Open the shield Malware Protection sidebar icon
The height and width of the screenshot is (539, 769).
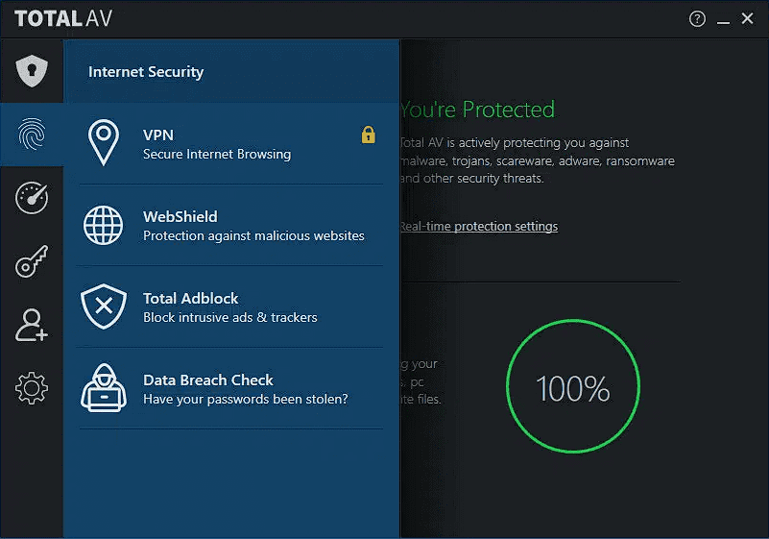[x=32, y=71]
